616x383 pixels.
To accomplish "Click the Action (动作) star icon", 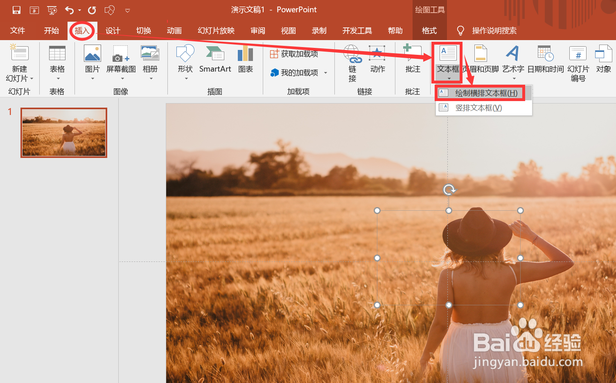I will click(377, 53).
